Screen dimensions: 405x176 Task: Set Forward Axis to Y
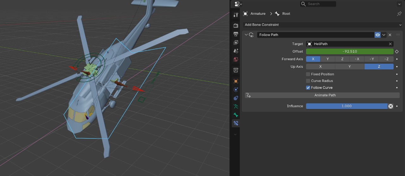point(328,59)
